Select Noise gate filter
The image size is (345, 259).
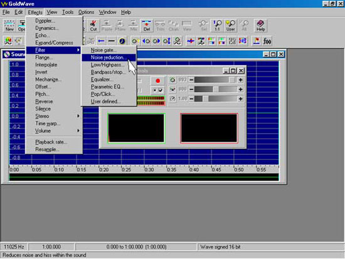tap(109, 50)
